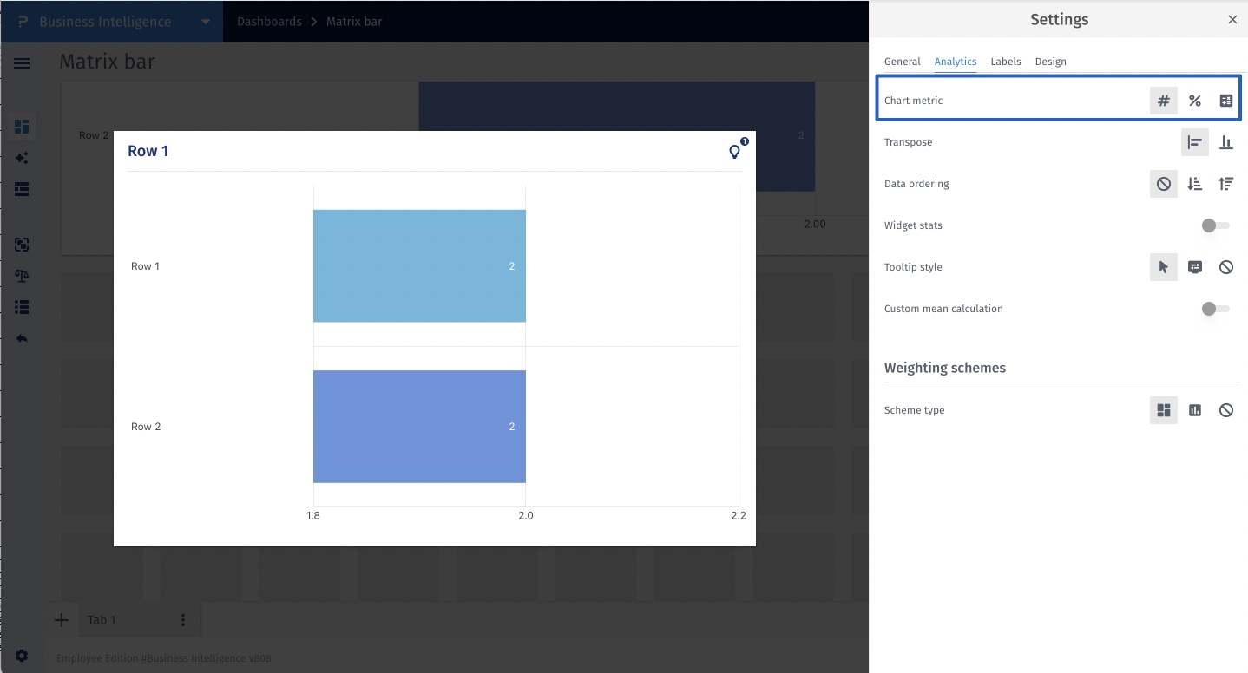Open the Tab 1 options menu
1248x673 pixels.
(182, 619)
